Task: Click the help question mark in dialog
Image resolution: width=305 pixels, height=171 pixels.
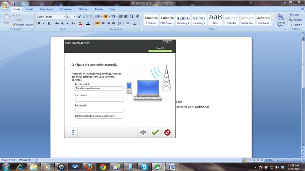Action: (x=73, y=132)
